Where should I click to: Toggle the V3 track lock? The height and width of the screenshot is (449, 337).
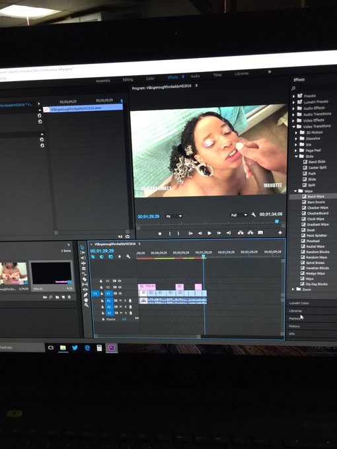[x=101, y=281]
